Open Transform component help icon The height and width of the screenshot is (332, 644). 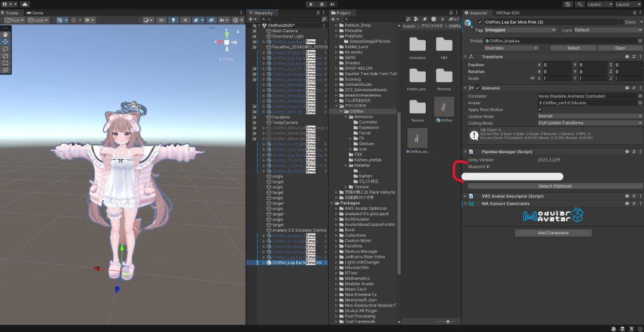(627, 57)
